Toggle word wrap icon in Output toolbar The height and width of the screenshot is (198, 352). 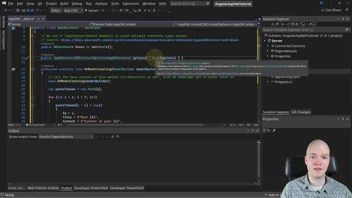(x=112, y=136)
